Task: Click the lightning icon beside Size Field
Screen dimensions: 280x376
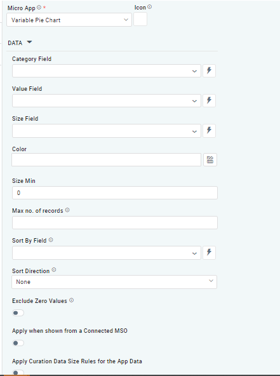Action: [209, 130]
